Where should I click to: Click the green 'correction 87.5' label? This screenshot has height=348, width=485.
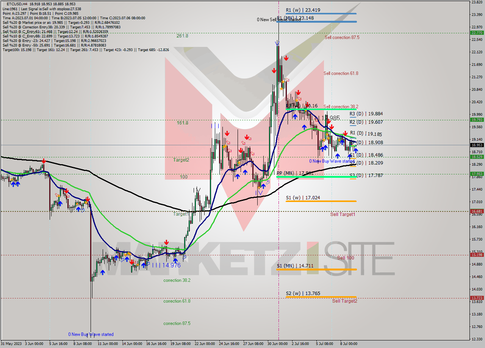pos(177,323)
